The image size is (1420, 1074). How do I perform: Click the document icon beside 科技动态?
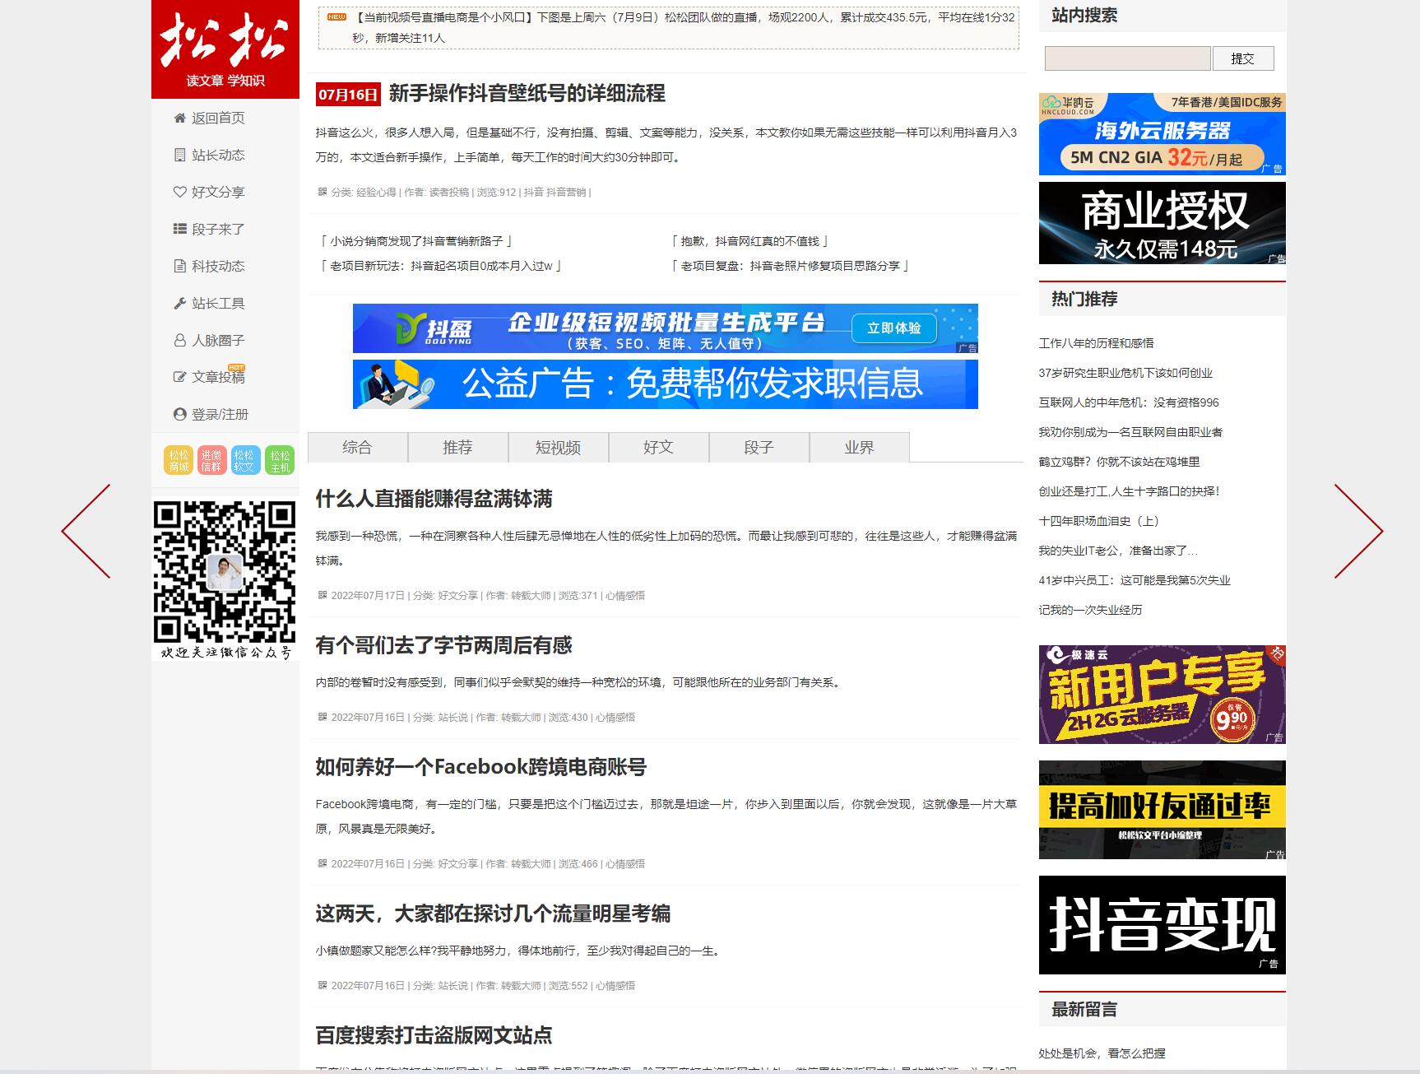pyautogui.click(x=179, y=266)
